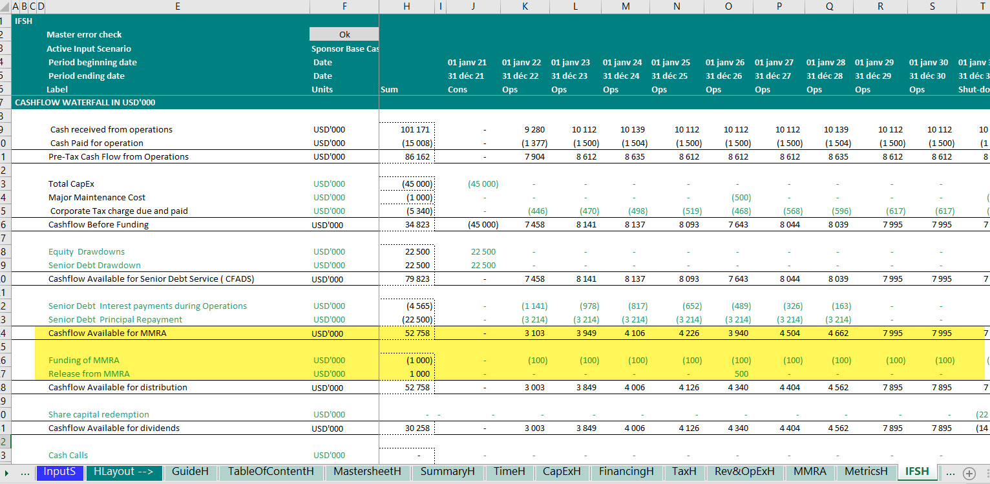Click the IFSH title cell
The width and height of the screenshot is (990, 484).
click(x=24, y=21)
